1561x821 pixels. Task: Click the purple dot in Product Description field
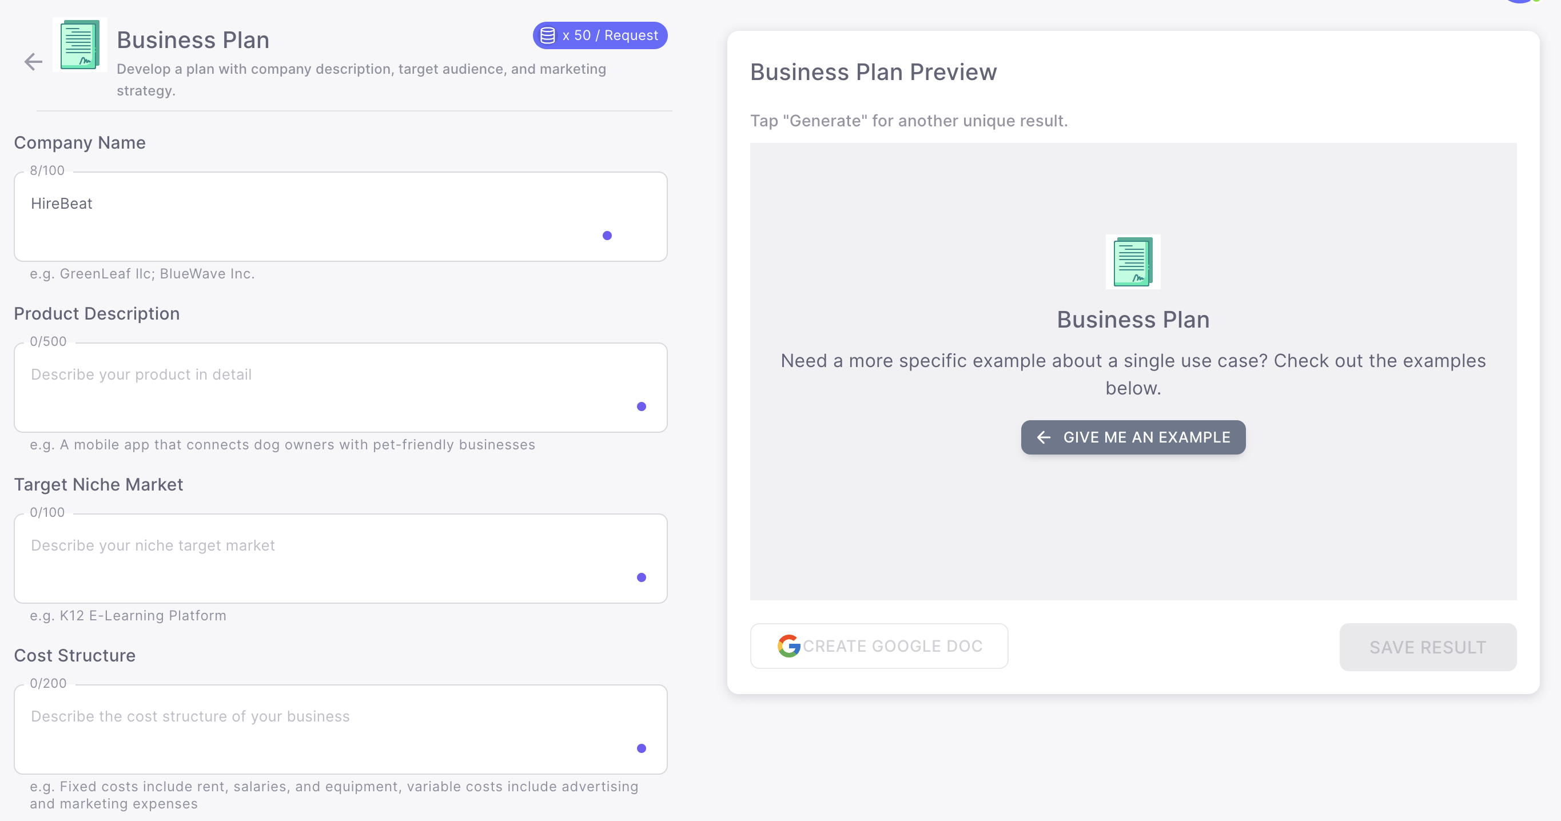click(x=641, y=406)
